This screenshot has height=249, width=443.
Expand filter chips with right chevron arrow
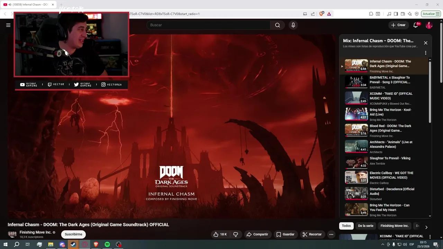(x=426, y=227)
